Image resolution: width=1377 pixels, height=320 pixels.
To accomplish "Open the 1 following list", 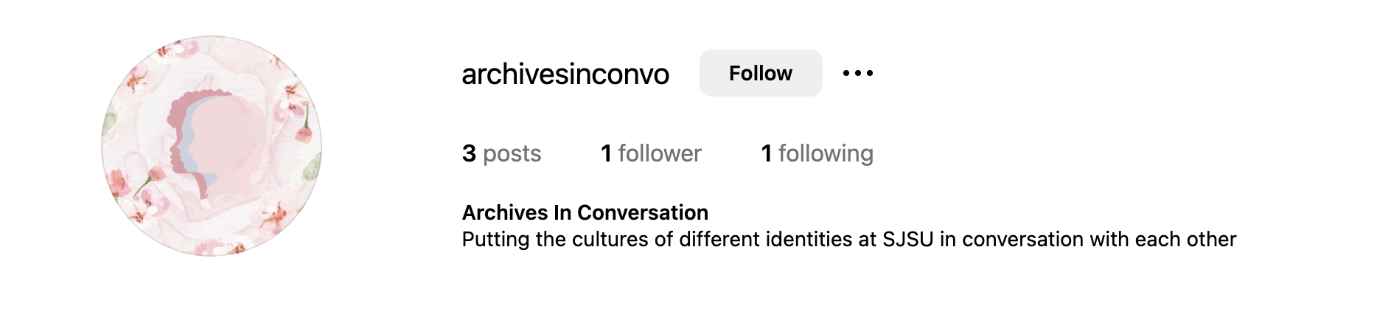I will coord(817,153).
